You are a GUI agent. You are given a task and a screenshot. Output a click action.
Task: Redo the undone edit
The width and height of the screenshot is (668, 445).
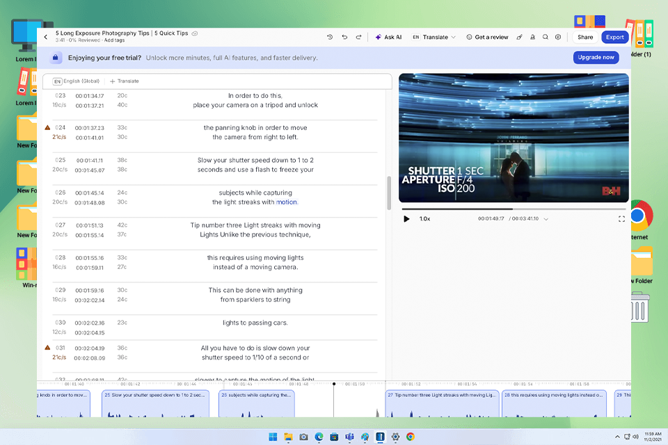click(x=358, y=38)
